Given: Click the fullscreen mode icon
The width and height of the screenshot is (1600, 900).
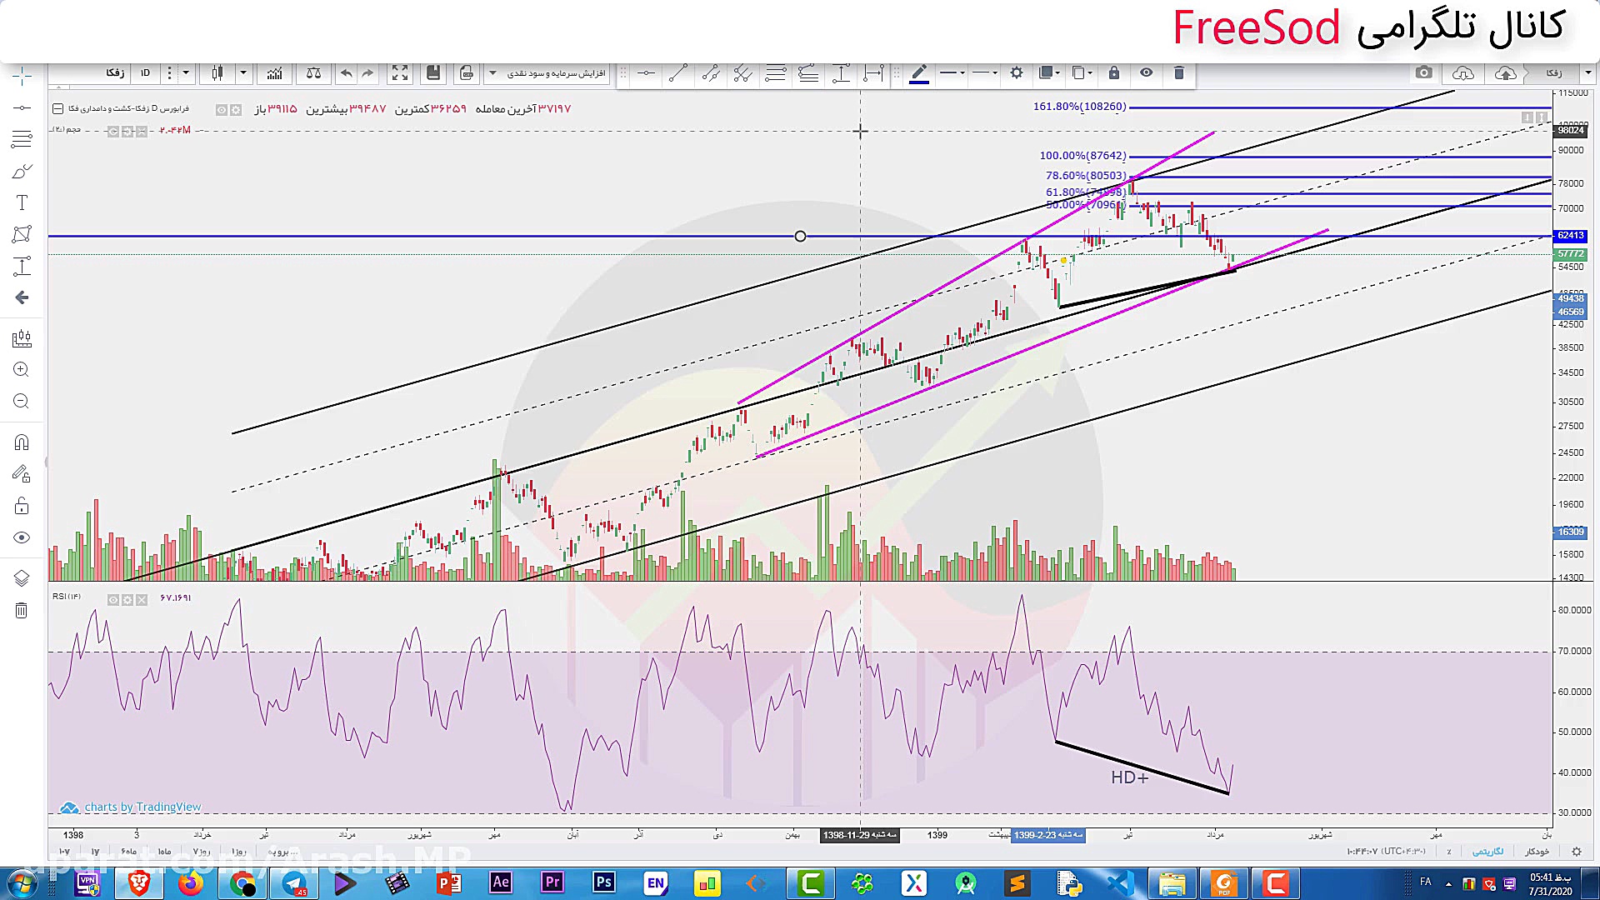Looking at the screenshot, I should coord(400,73).
